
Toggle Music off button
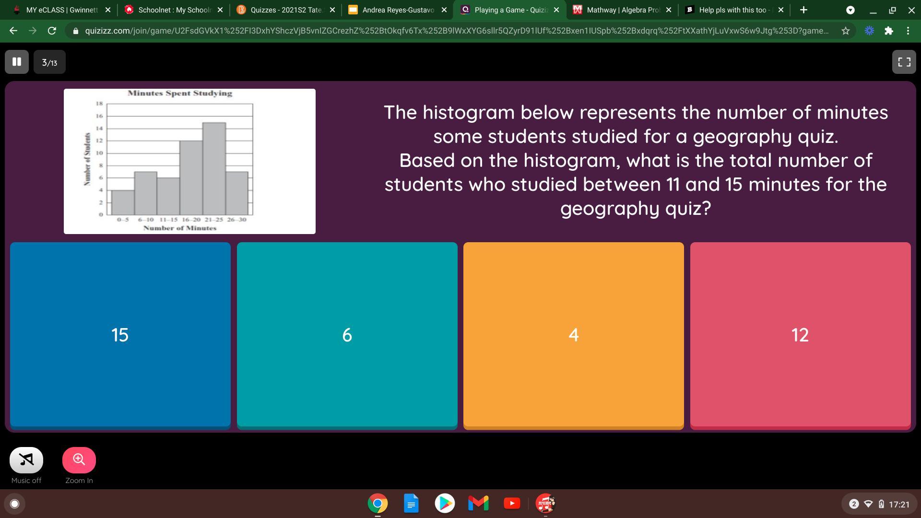click(x=26, y=460)
